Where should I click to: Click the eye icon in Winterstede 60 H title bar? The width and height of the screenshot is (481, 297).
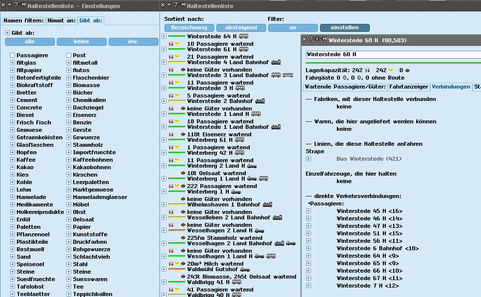(317, 39)
